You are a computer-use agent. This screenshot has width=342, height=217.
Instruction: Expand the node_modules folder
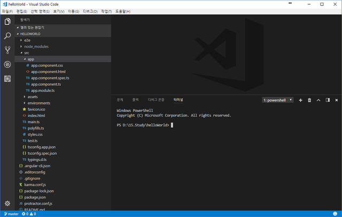(63, 46)
